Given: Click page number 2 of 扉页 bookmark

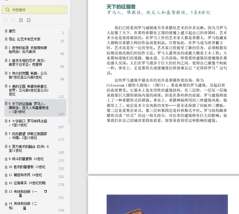Looking at the screenshot, I should 63,33.
